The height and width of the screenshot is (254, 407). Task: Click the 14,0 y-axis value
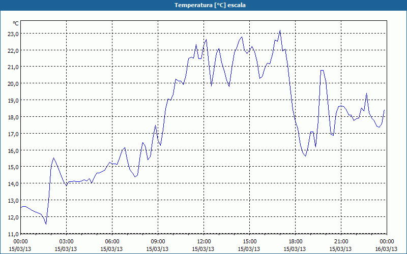pyautogui.click(x=13, y=184)
